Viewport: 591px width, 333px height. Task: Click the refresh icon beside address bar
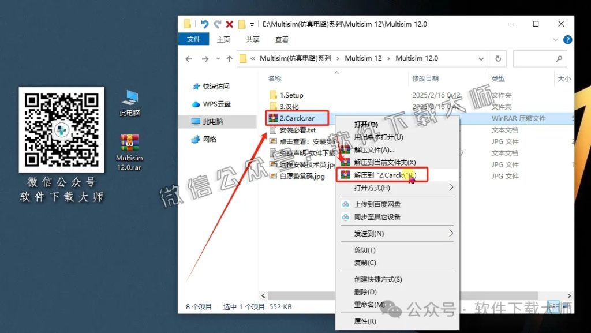pos(498,58)
